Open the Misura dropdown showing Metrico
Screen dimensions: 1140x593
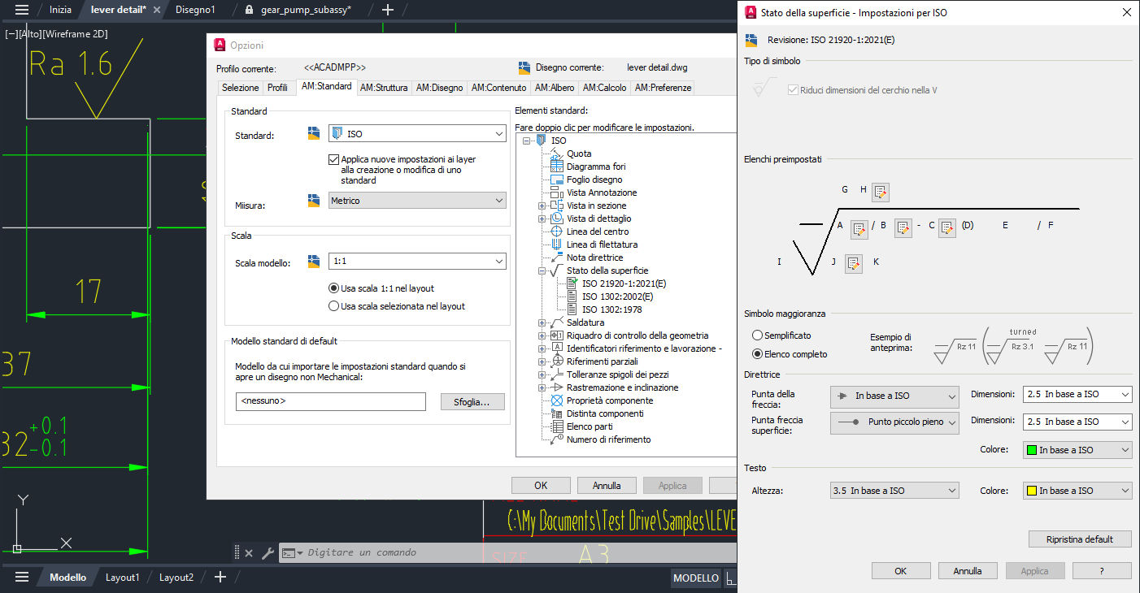418,200
